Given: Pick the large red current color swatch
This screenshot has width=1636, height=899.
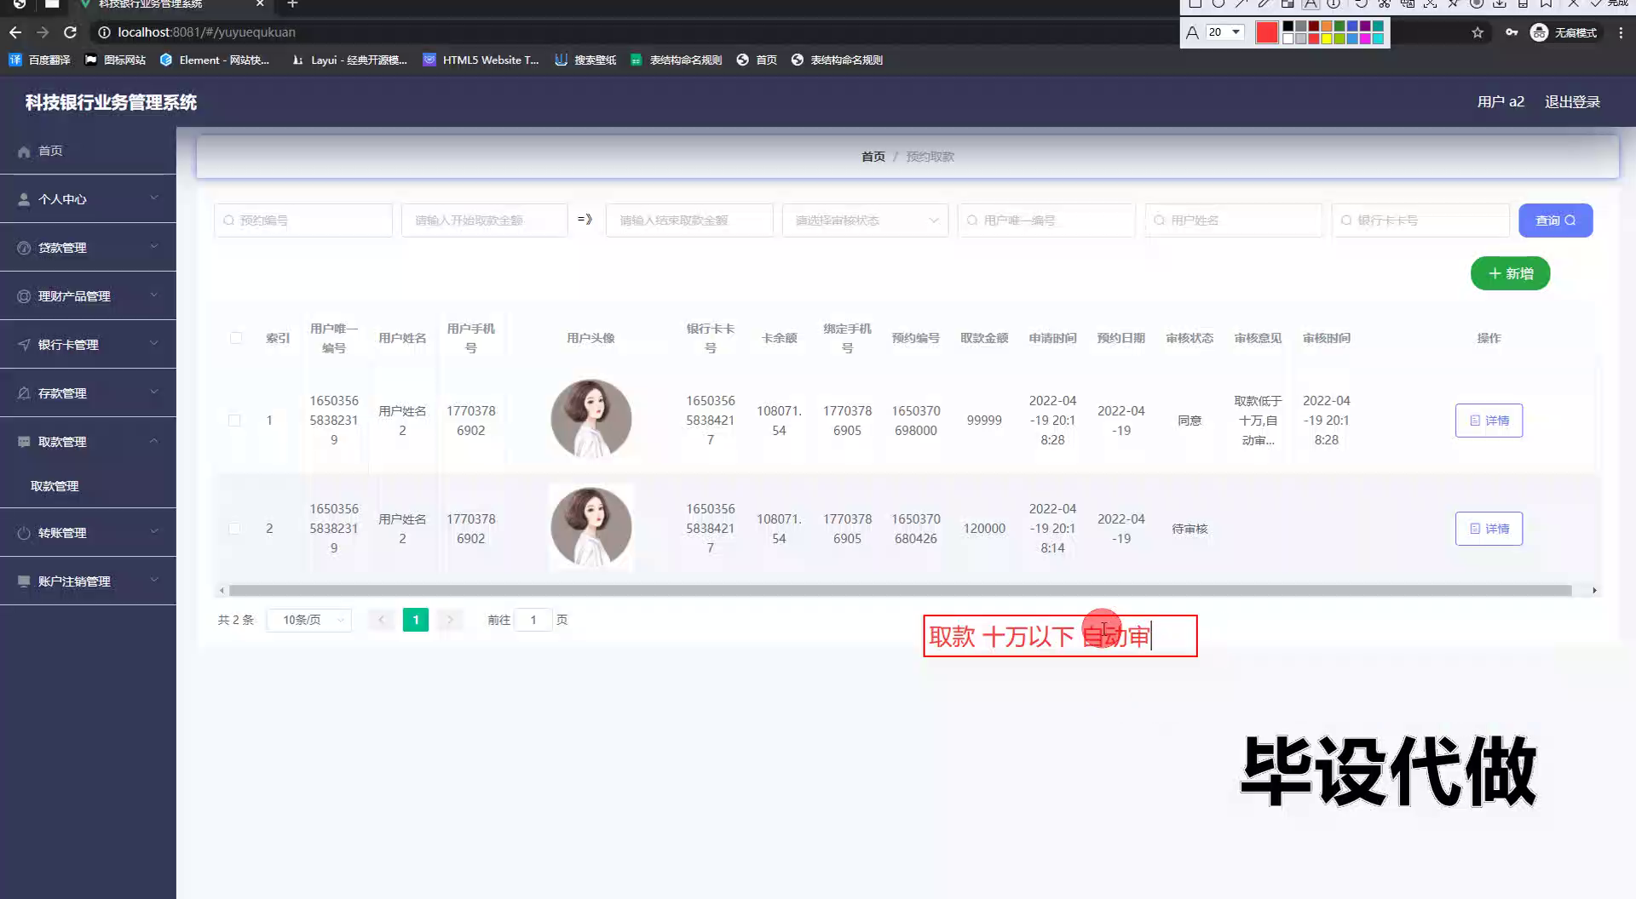Looking at the screenshot, I should (1267, 32).
